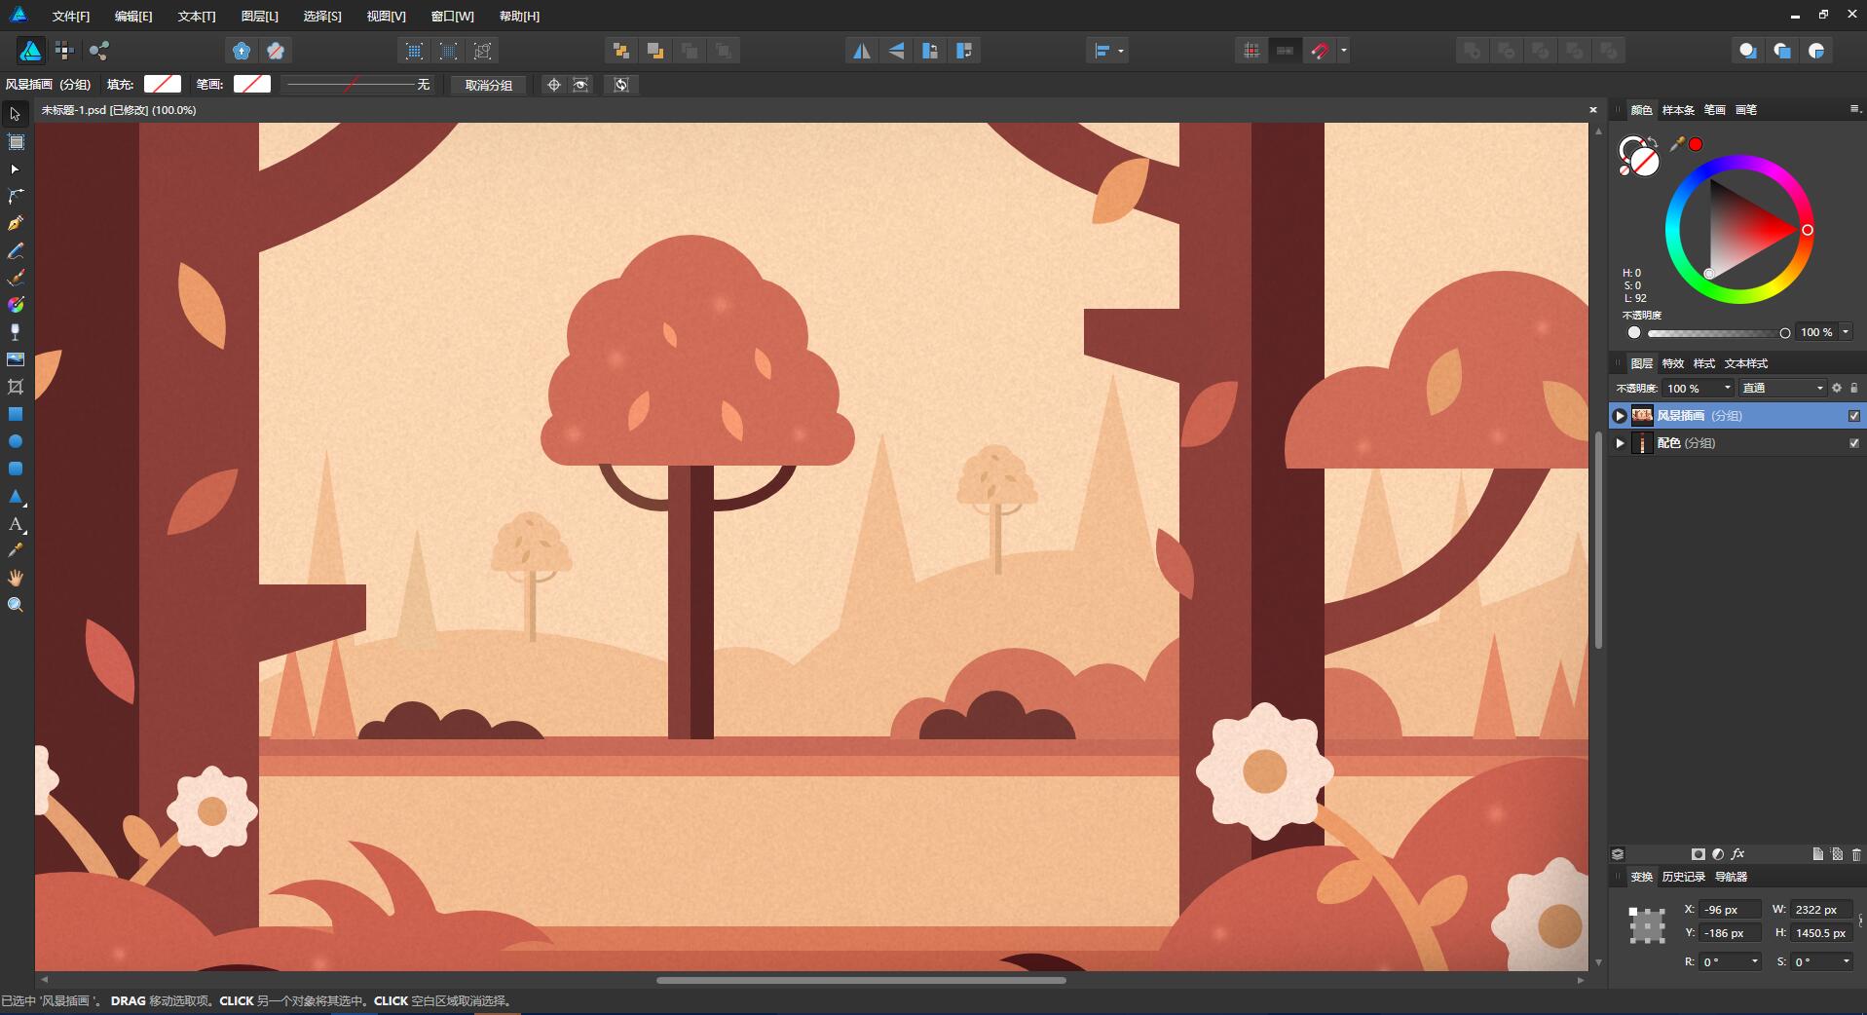This screenshot has width=1867, height=1015.
Task: Open the 视图 menu
Action: (x=386, y=16)
